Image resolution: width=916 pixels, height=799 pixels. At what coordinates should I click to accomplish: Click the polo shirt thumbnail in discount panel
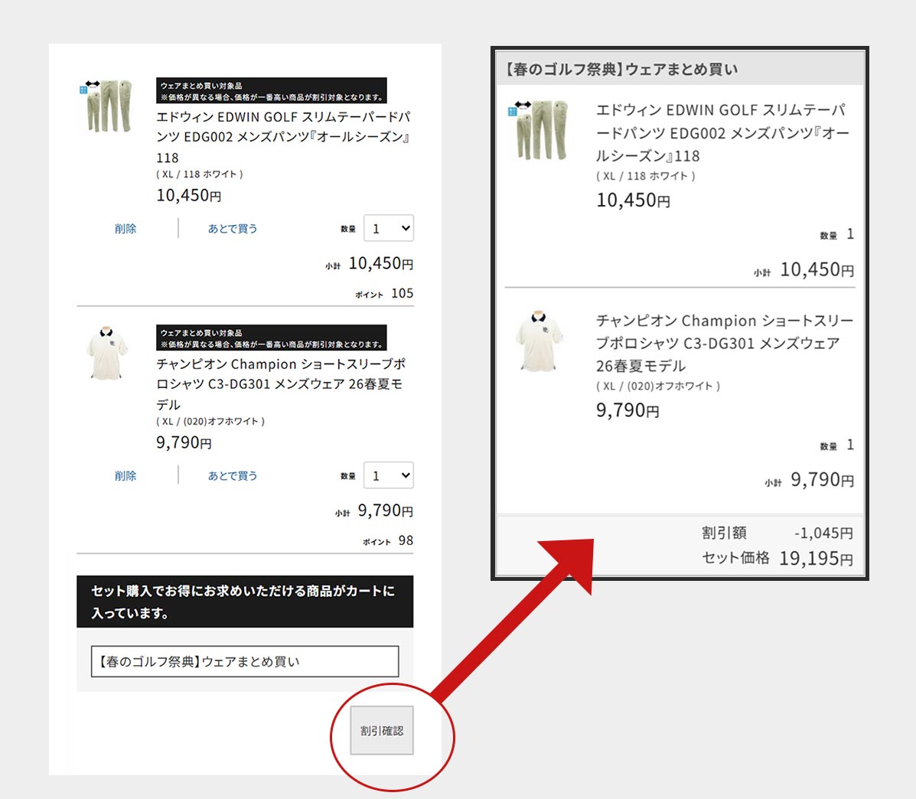[x=539, y=340]
